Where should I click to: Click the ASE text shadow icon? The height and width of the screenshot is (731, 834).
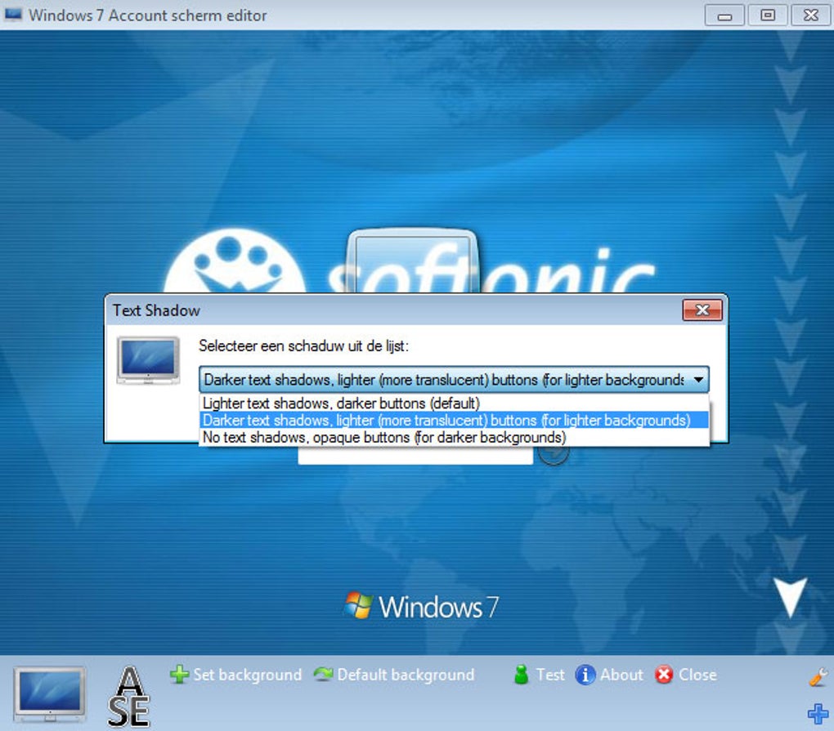pyautogui.click(x=128, y=696)
